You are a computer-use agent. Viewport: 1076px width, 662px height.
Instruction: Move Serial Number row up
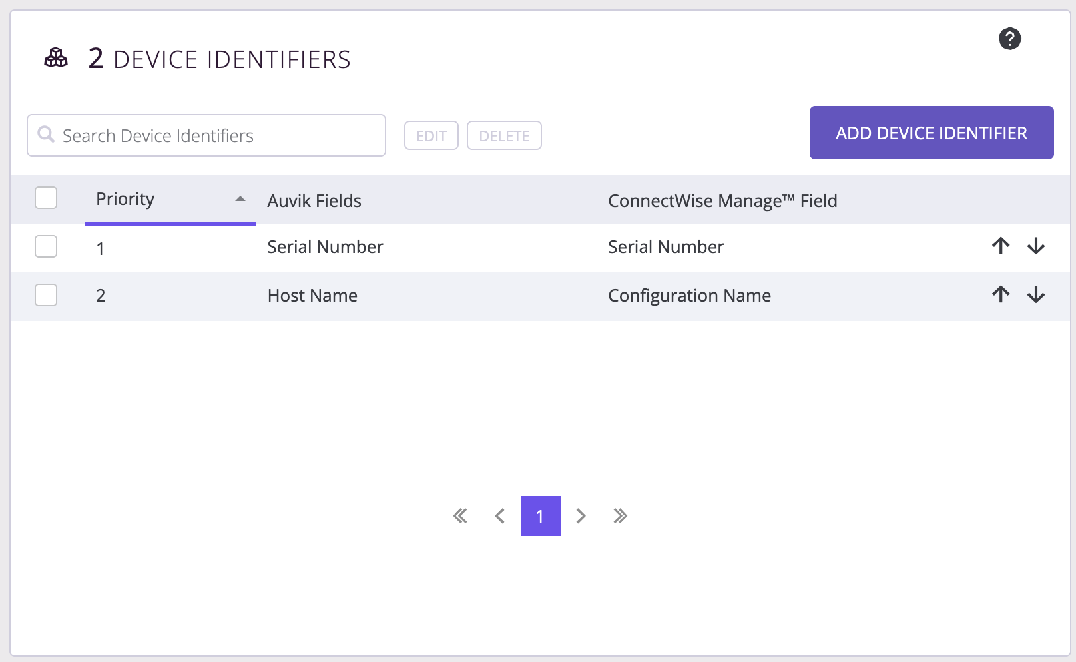pyautogui.click(x=1000, y=246)
